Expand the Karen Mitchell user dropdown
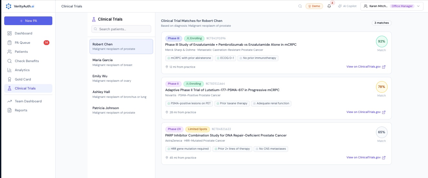 coord(418,6)
